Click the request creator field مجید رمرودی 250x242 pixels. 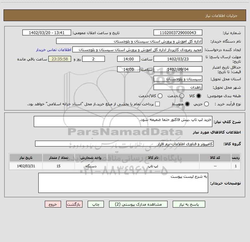pos(137,50)
